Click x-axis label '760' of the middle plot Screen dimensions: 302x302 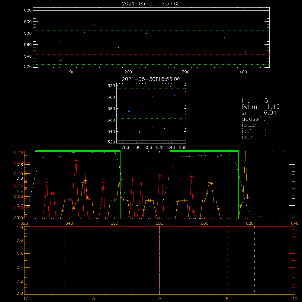[125, 148]
